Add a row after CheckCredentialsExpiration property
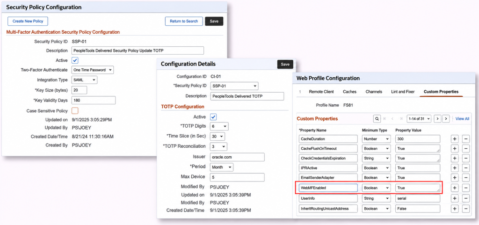 pyautogui.click(x=455, y=159)
